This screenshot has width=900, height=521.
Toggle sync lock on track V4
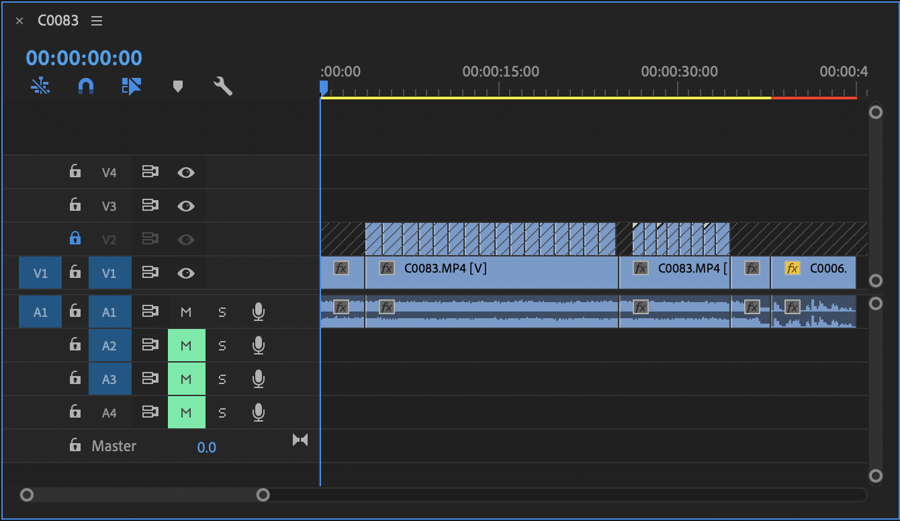[150, 172]
